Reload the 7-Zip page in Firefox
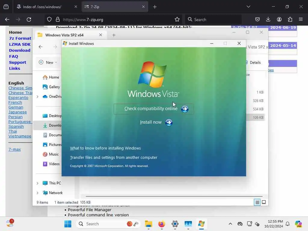This screenshot has height=231, width=308. [x=29, y=20]
